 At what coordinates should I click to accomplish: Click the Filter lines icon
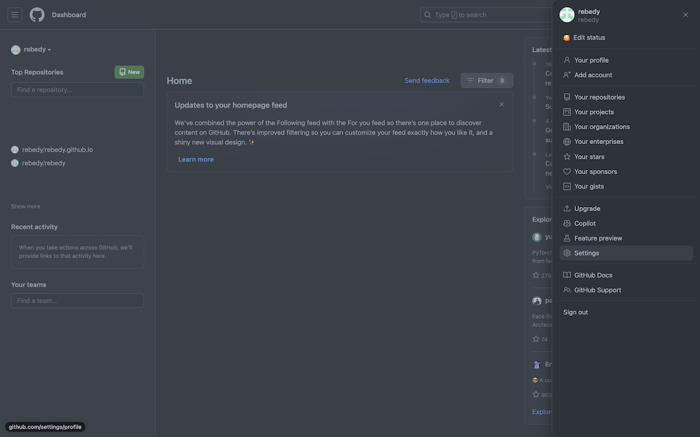pos(470,80)
